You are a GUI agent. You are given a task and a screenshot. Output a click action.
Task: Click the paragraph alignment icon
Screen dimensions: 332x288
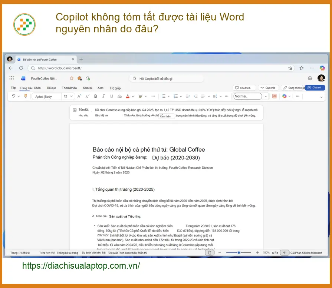tap(203, 96)
